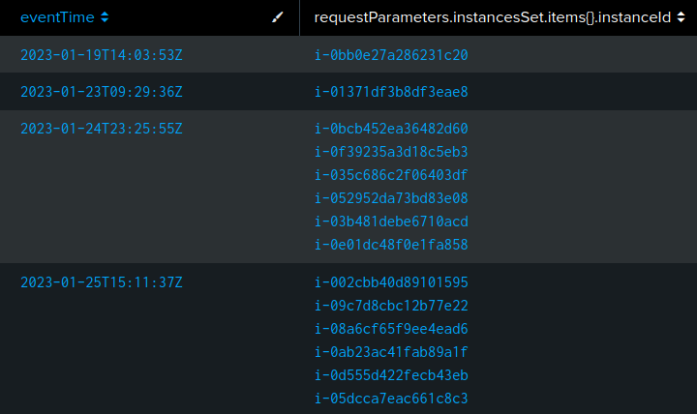Viewport: 697px width, 414px height.
Task: Click timestamp 2023-01-24T23:25:55Z
Action: tap(101, 129)
